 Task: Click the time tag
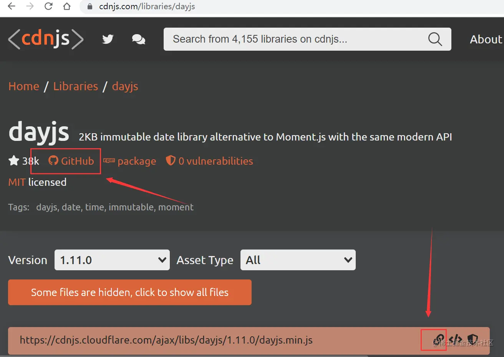95,207
